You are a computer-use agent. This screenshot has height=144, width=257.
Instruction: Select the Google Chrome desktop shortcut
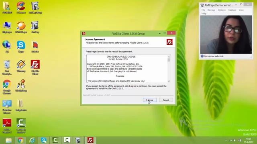click(x=7, y=87)
